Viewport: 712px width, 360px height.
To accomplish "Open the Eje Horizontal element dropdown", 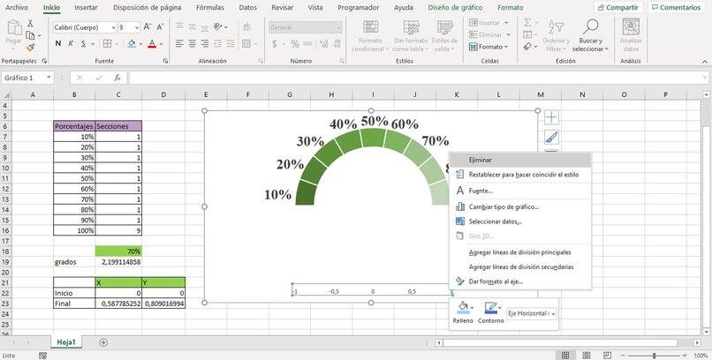I will pos(532,313).
